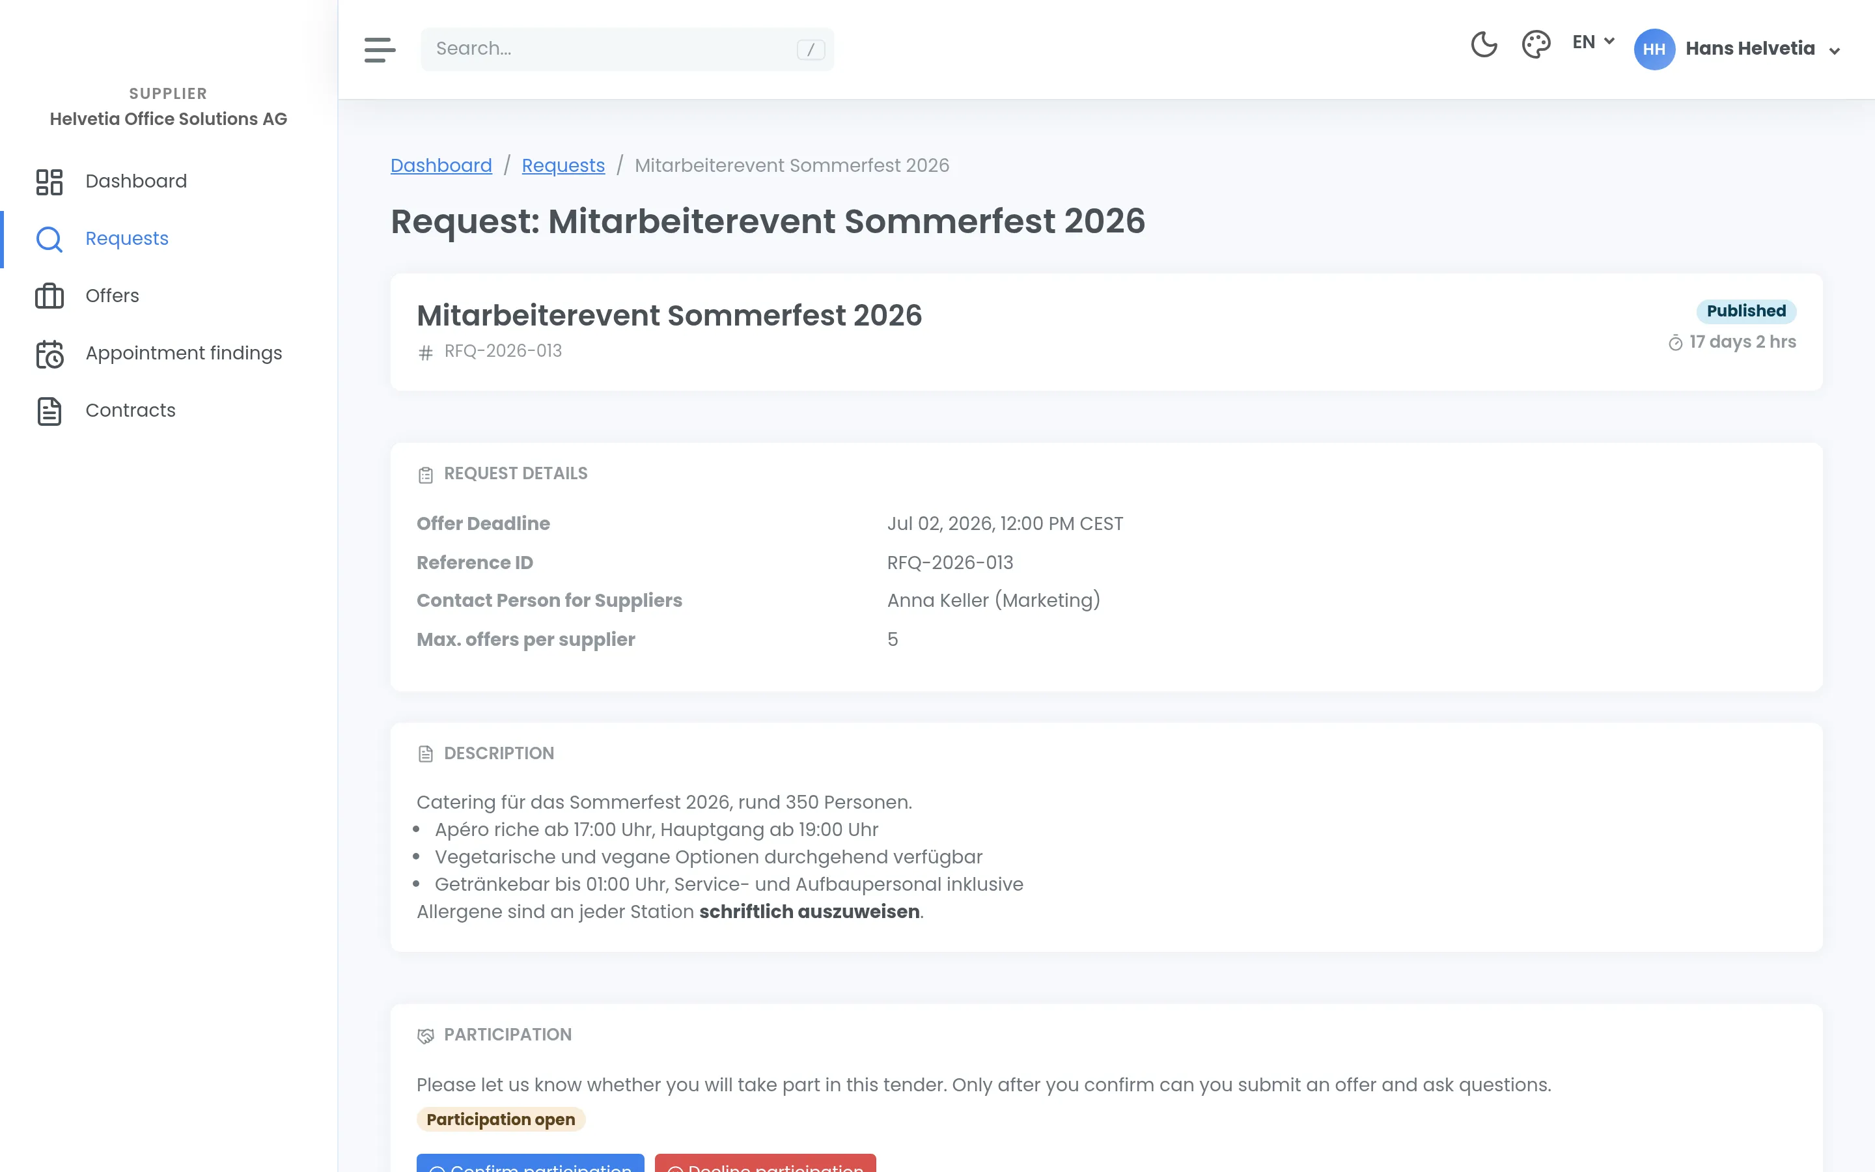Click the Contact Person for Suppliers label
The height and width of the screenshot is (1172, 1875).
click(549, 601)
